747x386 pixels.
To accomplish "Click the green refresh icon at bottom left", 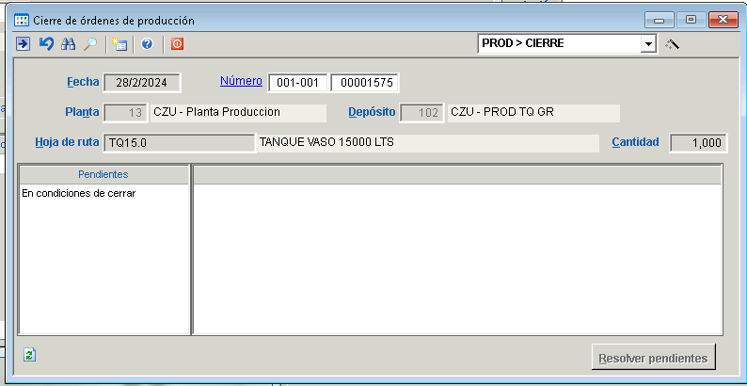I will coord(30,354).
